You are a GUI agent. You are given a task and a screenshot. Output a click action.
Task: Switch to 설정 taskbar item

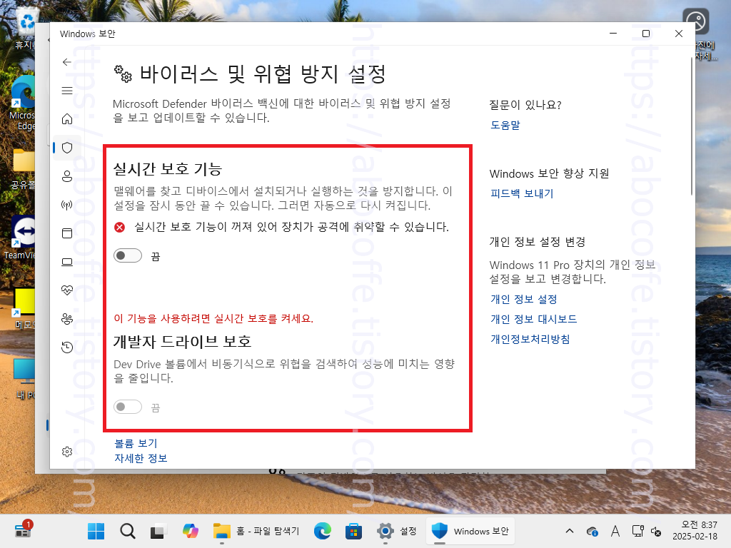(x=397, y=531)
